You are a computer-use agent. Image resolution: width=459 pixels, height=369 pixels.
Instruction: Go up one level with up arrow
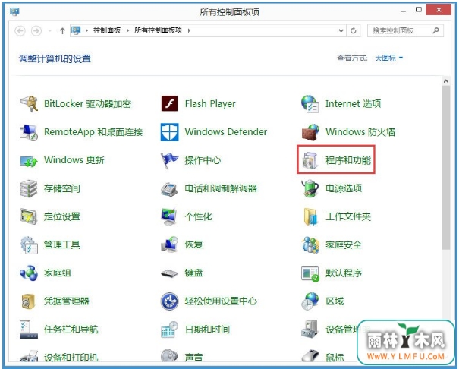(62, 30)
